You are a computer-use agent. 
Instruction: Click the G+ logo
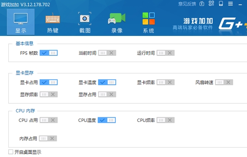pyautogui.click(x=233, y=24)
